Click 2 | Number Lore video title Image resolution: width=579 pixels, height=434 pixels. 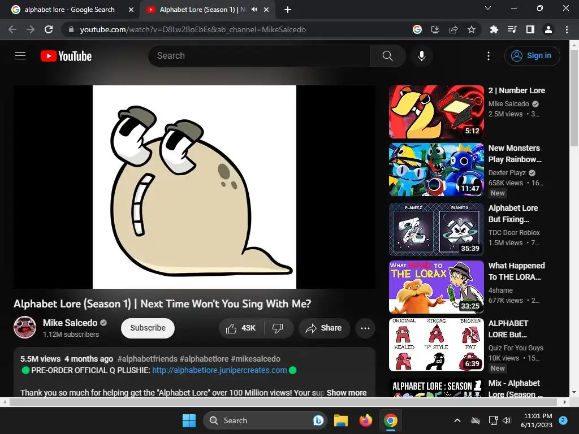click(517, 90)
